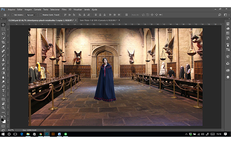Select the Gradient tool
231x144 pixels.
pyautogui.click(x=3, y=73)
